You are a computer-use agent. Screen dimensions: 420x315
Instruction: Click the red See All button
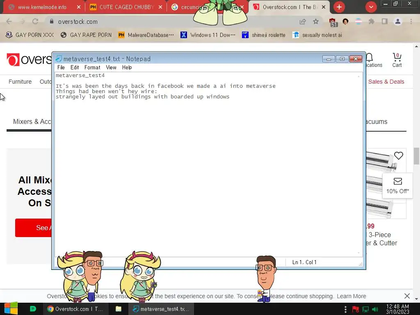point(33,228)
